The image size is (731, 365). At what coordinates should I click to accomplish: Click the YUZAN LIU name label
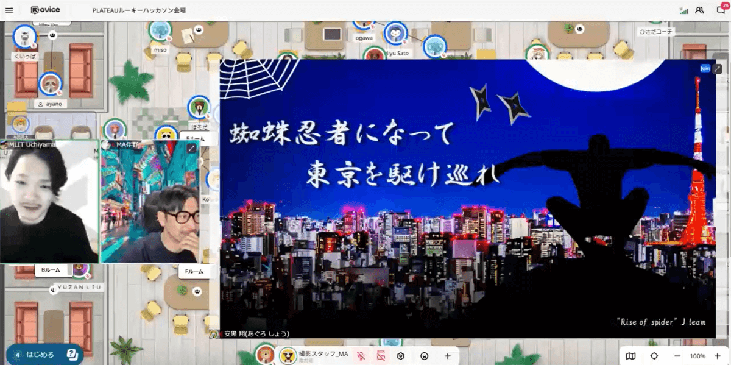pyautogui.click(x=79, y=287)
